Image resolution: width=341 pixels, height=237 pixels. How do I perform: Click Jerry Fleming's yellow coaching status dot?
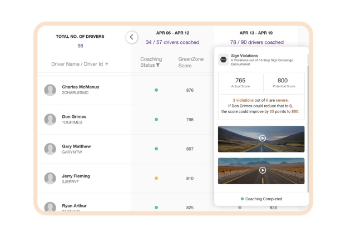[156, 179]
